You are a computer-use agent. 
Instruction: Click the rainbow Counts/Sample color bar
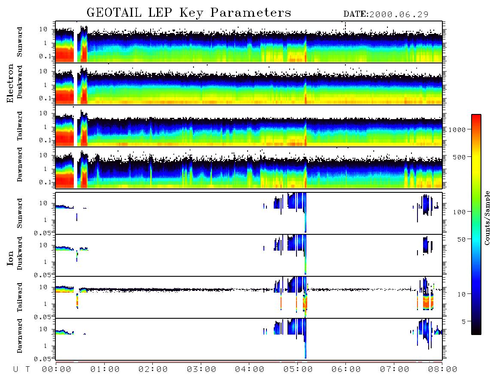click(x=476, y=224)
